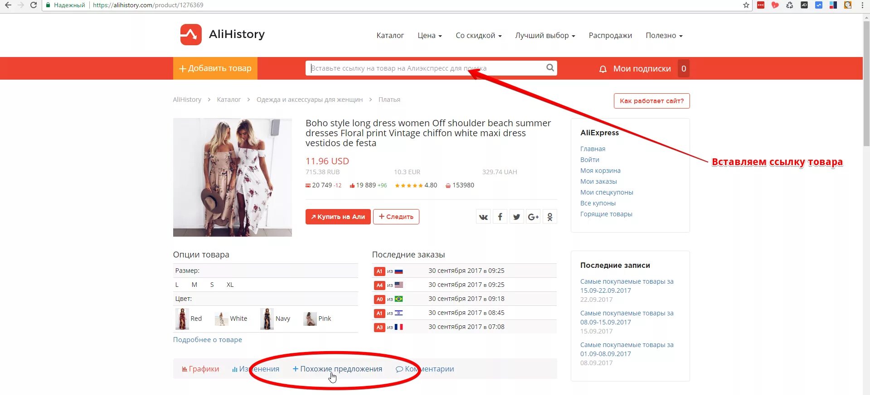Open the main product photo
Viewport: 870px width, 395px height.
[233, 177]
